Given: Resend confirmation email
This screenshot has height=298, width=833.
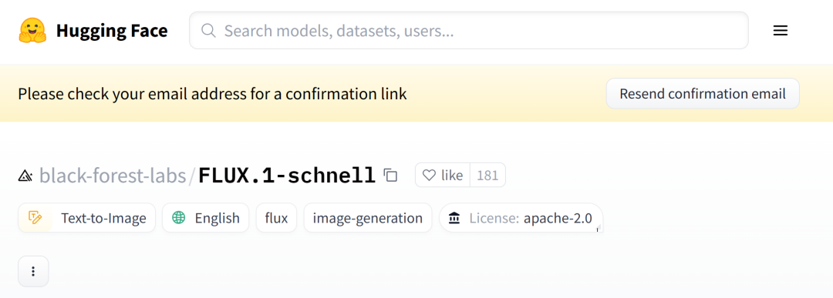Looking at the screenshot, I should tap(703, 94).
